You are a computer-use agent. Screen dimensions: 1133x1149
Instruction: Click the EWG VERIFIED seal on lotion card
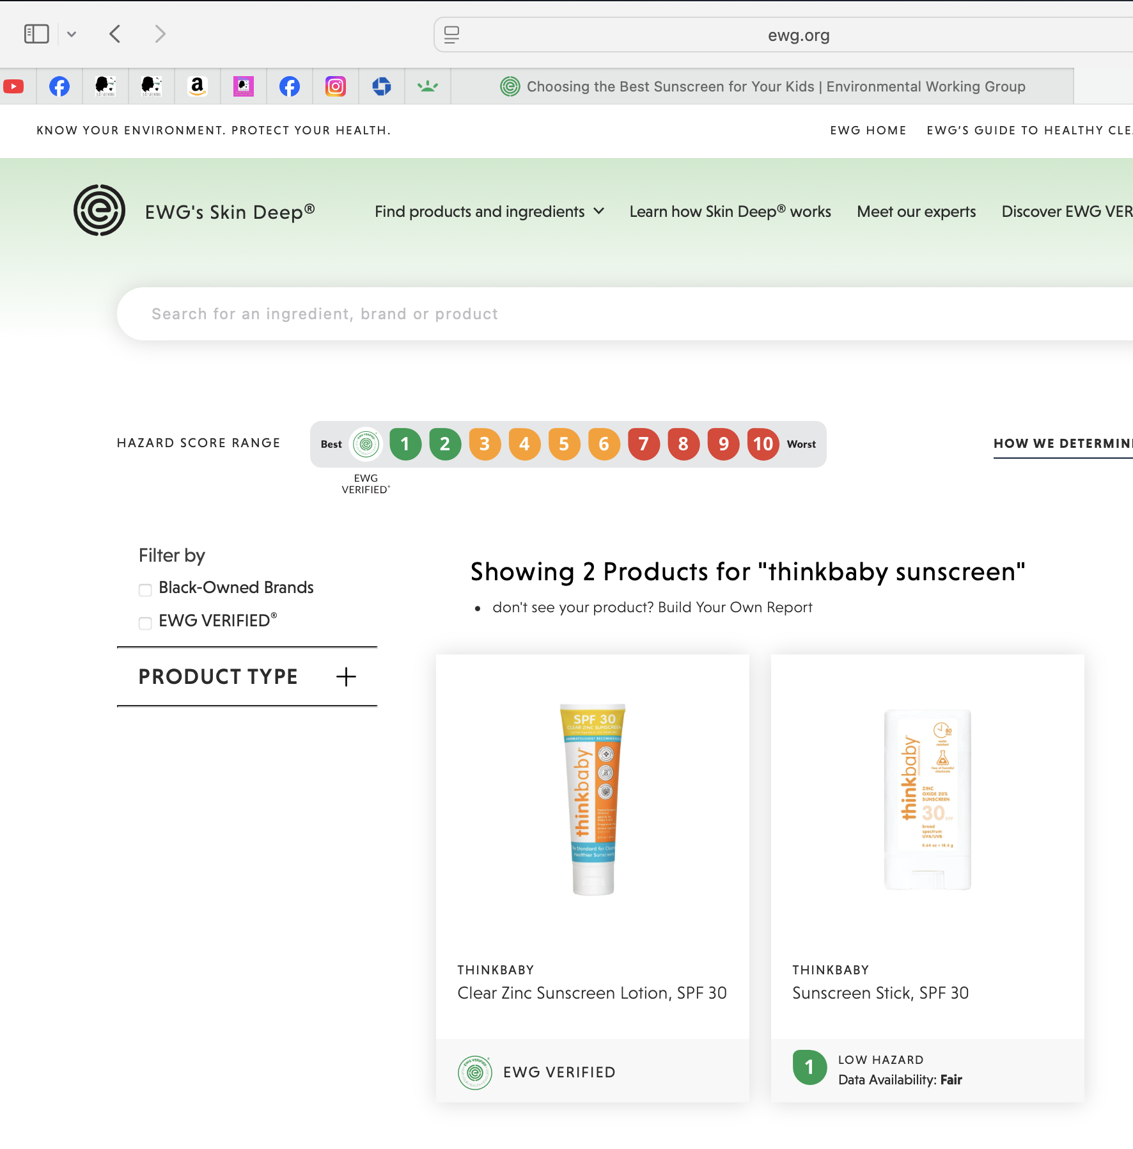475,1073
